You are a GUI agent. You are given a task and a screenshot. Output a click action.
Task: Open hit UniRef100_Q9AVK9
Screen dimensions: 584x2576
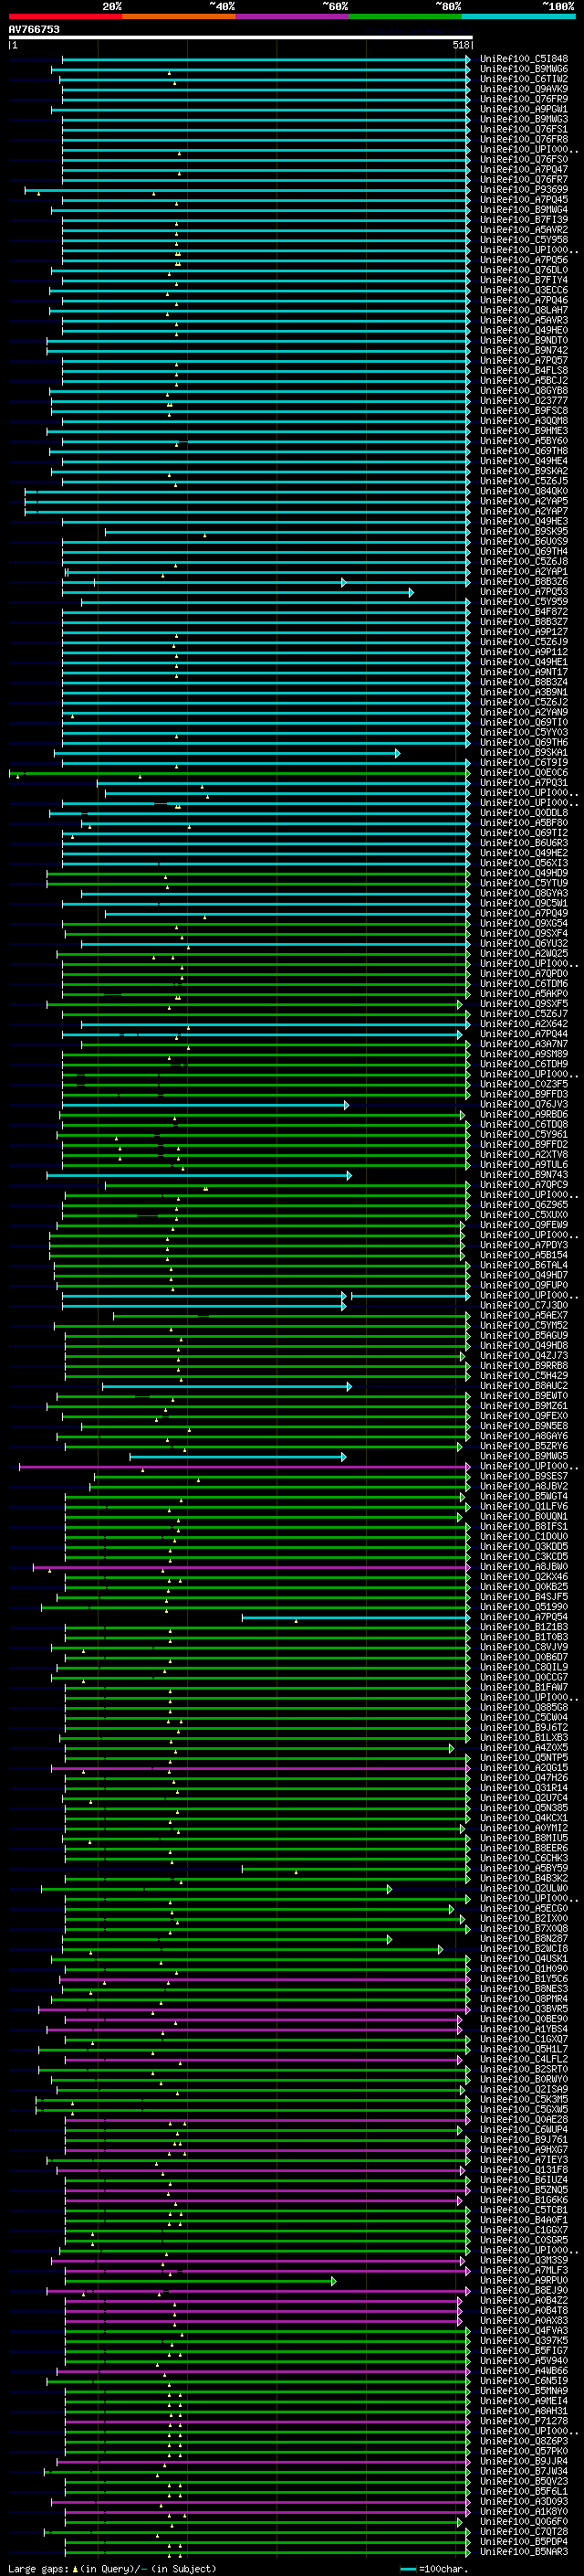pyautogui.click(x=524, y=89)
